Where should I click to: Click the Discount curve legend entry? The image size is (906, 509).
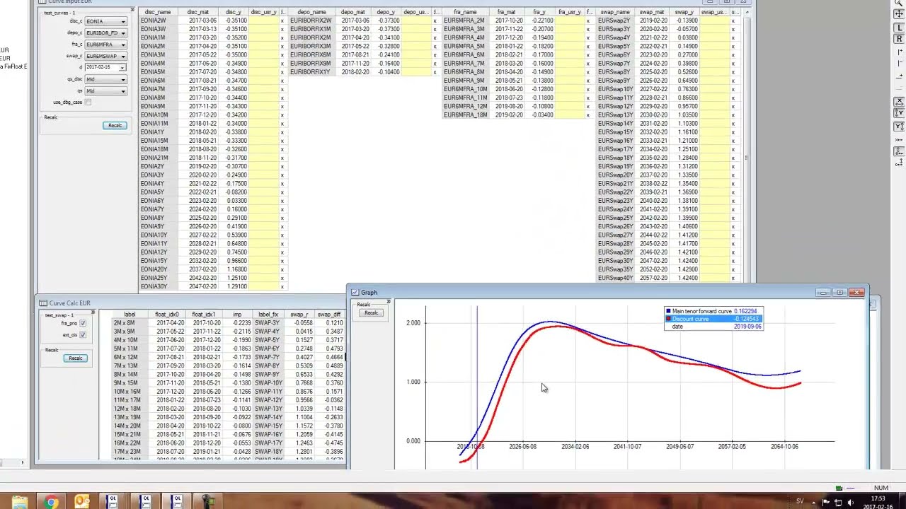pos(713,319)
